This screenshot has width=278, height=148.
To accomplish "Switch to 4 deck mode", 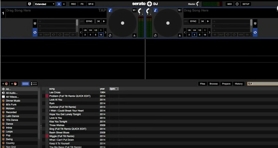I will click(64, 4).
